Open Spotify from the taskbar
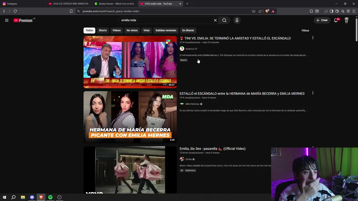This screenshot has height=201, width=358. pyautogui.click(x=50, y=197)
